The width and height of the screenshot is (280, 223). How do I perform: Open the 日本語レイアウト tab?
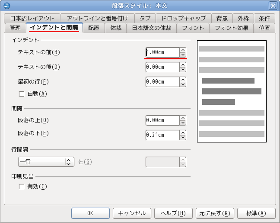(32, 18)
